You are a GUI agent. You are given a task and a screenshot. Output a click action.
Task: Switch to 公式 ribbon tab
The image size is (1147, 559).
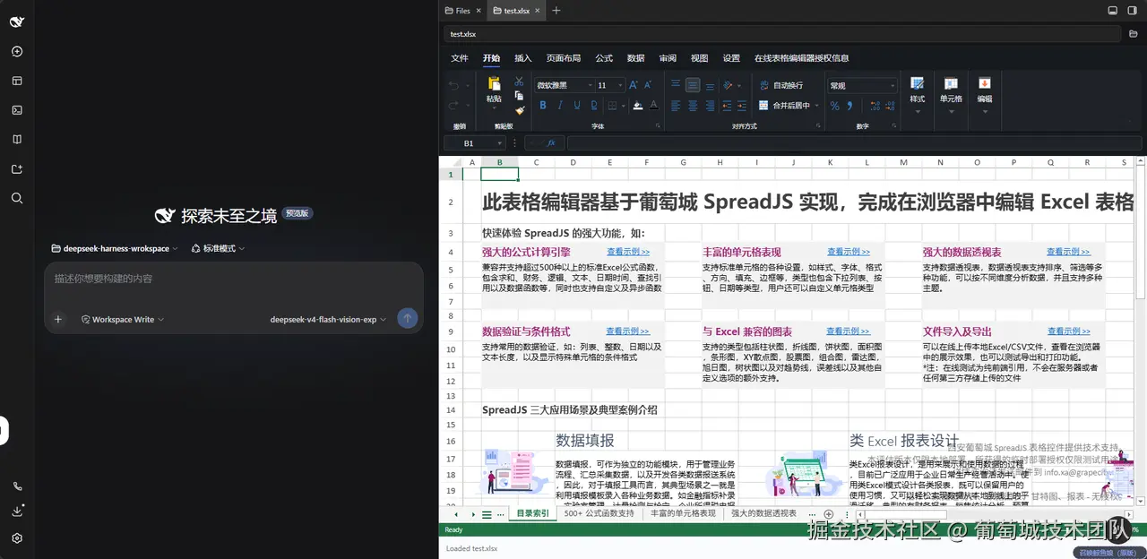[604, 58]
